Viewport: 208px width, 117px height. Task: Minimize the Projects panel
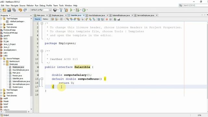pyautogui.click(x=31, y=16)
